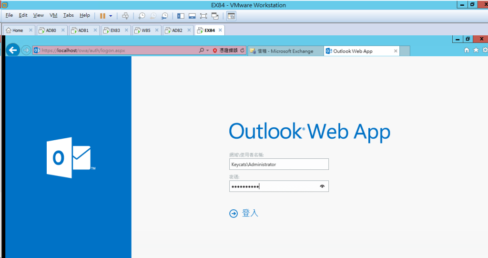Click the Keycats\Administrator username field

coord(279,164)
